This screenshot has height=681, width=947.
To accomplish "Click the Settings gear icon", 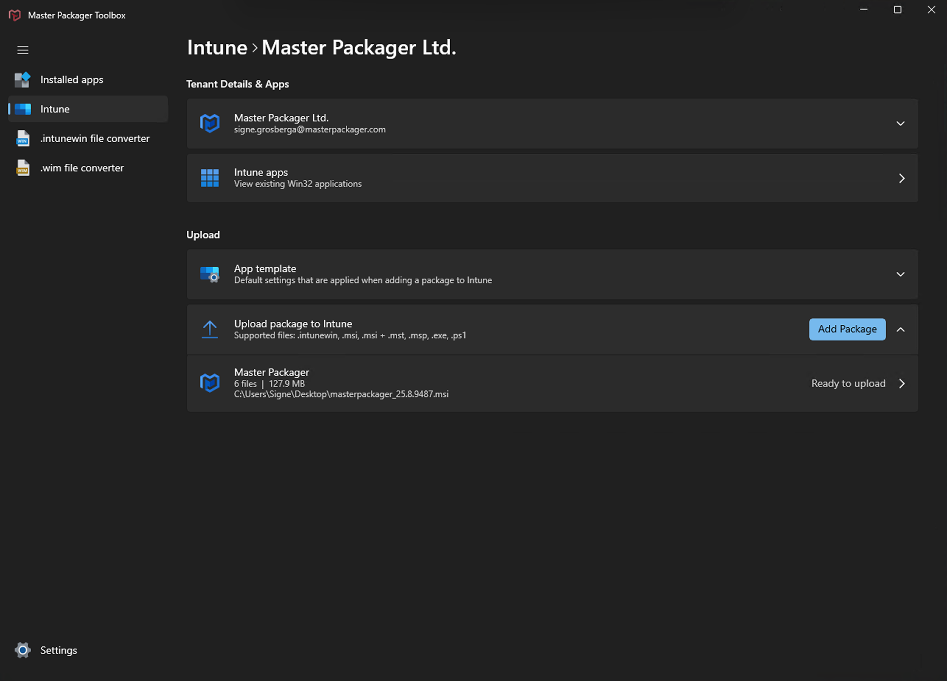I will (x=22, y=650).
